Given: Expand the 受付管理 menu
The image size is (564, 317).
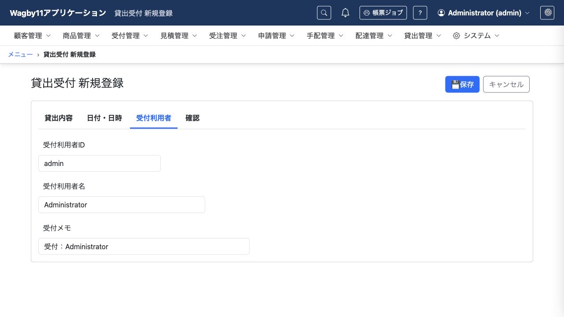Looking at the screenshot, I should [x=130, y=36].
